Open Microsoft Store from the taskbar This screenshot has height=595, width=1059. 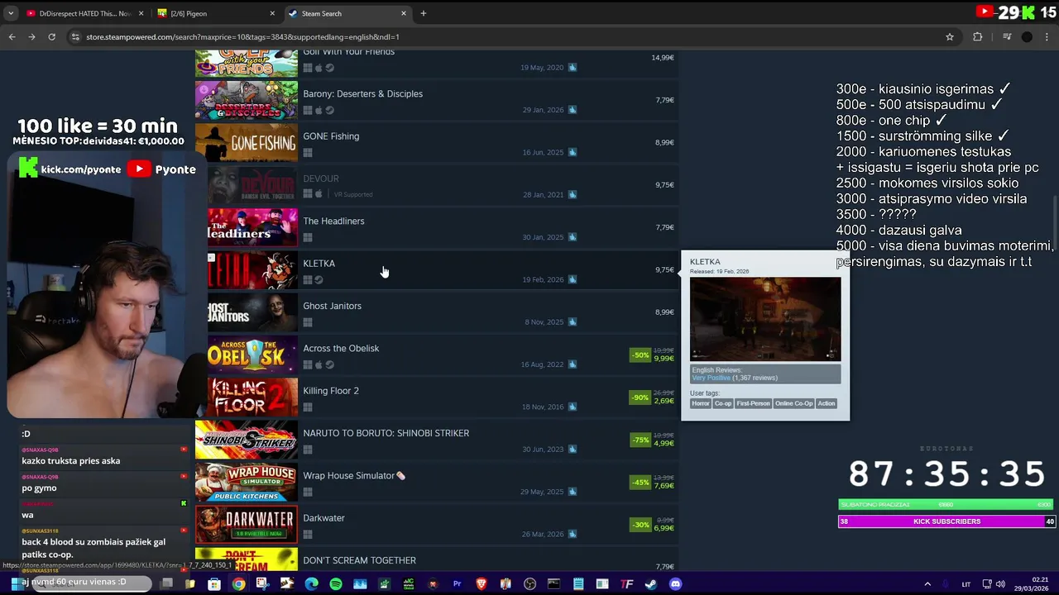pyautogui.click(x=214, y=584)
